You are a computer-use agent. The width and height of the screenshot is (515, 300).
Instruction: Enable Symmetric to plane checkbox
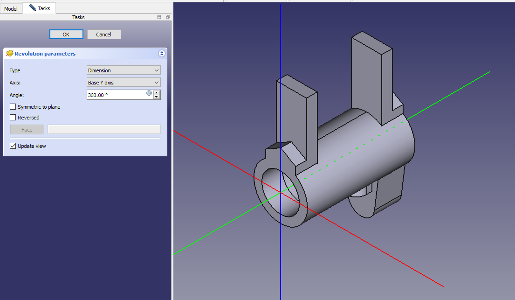(13, 107)
